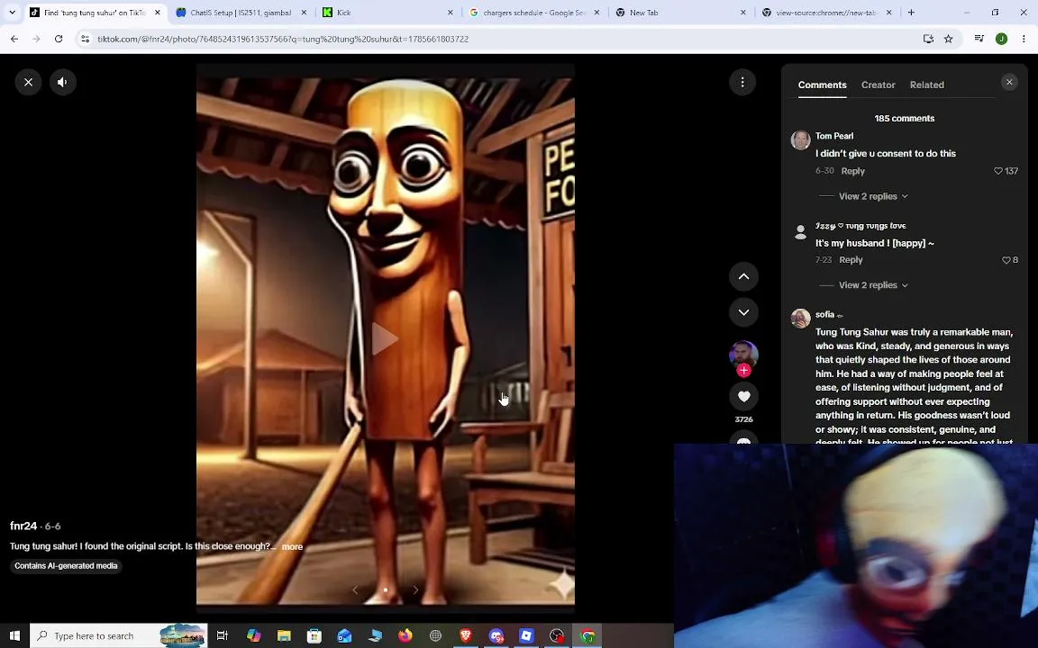Reload the page with refresh icon
This screenshot has height=648, width=1038.
59,39
